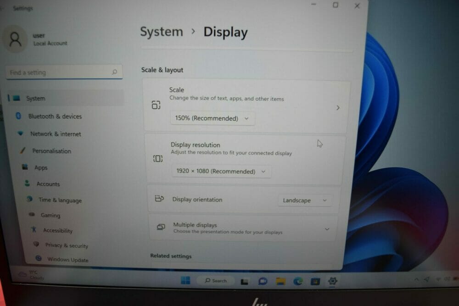Click the Scale icon in Scale card
Image resolution: width=459 pixels, height=306 pixels.
click(156, 105)
